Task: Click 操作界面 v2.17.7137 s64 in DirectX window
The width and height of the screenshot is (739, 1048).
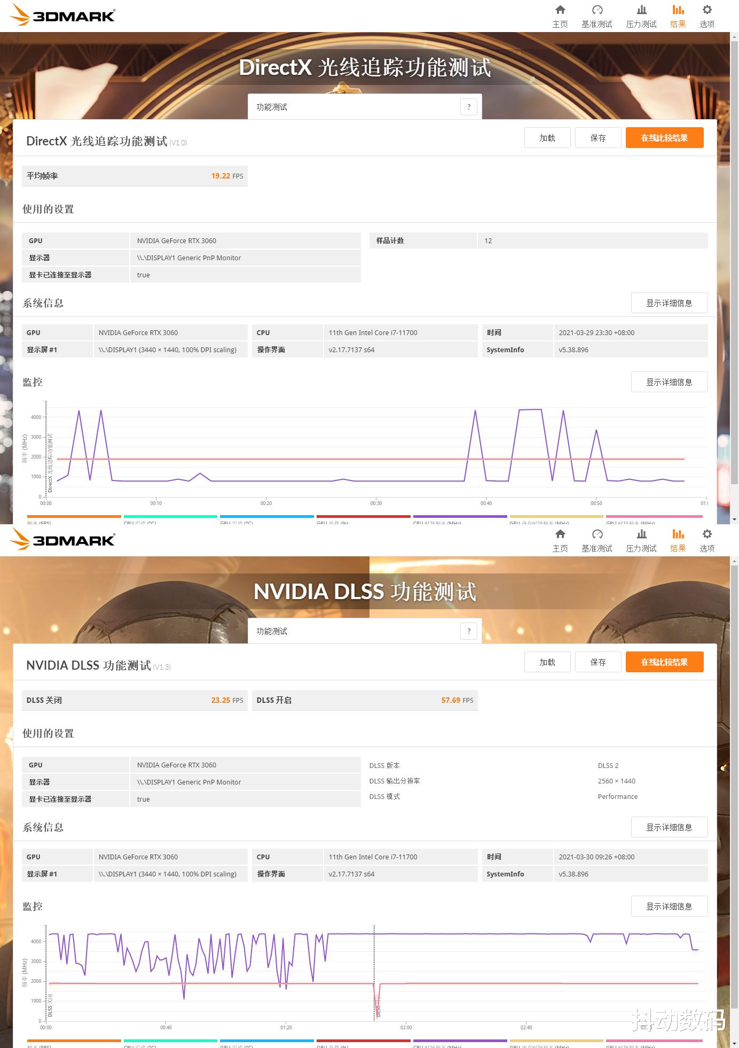Action: 351,350
